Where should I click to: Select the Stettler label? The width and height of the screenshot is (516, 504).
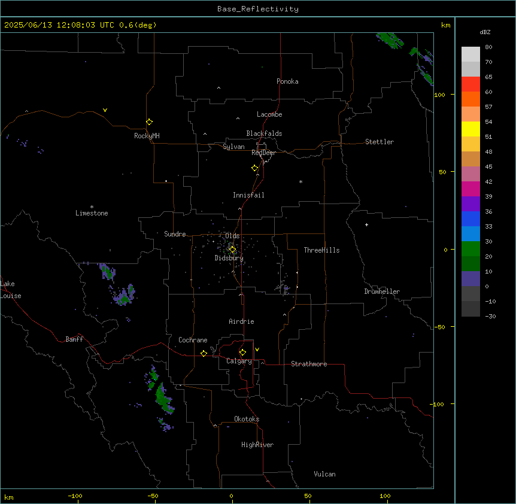tap(380, 142)
